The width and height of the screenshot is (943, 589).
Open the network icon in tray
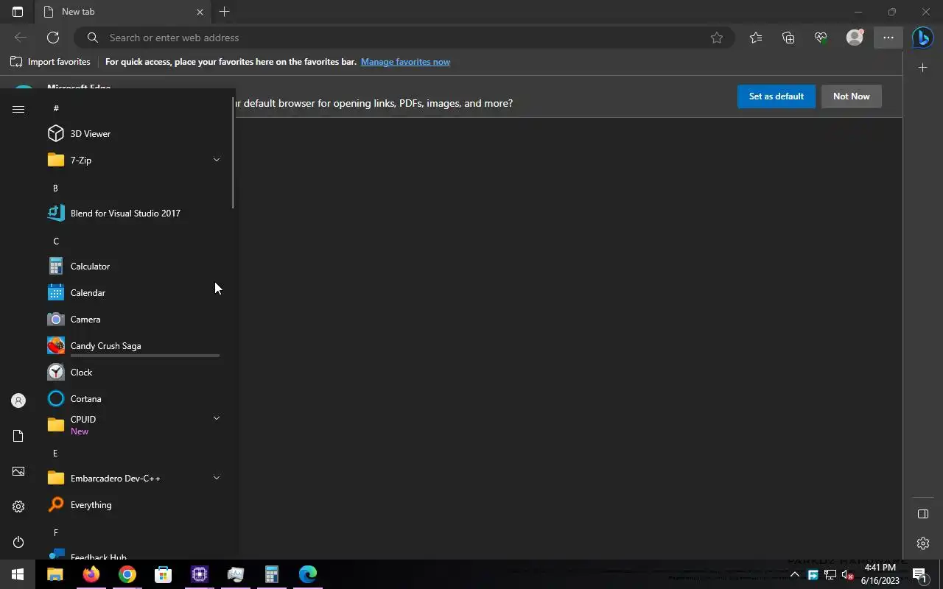830,575
